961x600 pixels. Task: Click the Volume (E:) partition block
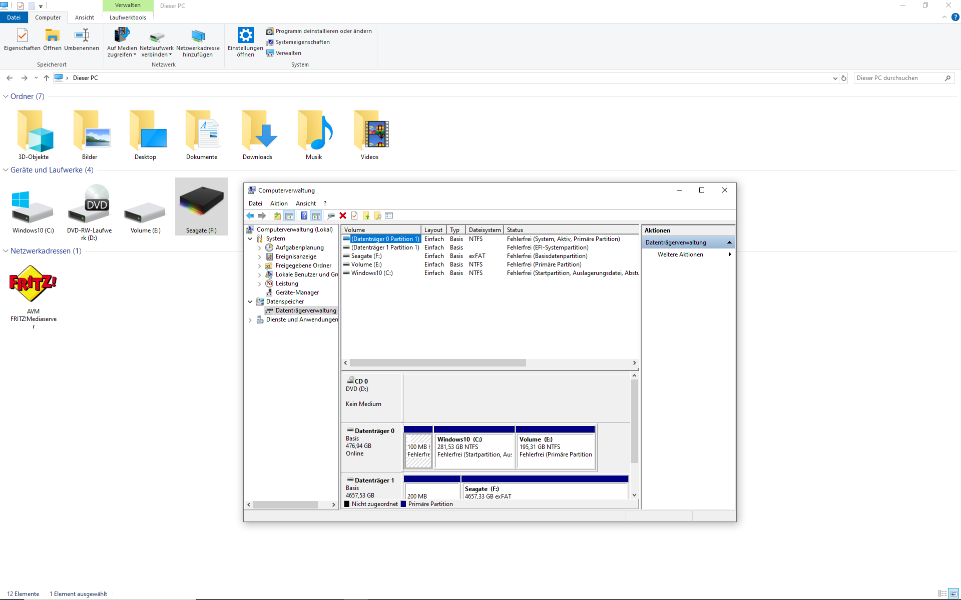coord(556,450)
